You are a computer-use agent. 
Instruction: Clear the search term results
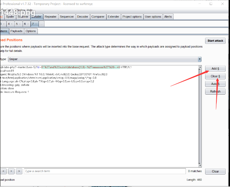click(x=215, y=171)
